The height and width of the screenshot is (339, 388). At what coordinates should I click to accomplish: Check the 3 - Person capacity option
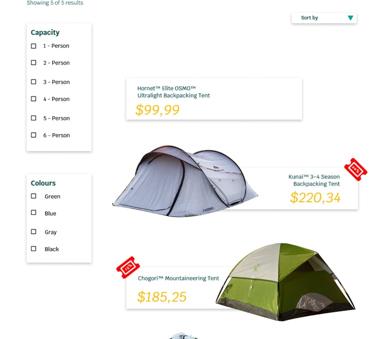point(34,82)
